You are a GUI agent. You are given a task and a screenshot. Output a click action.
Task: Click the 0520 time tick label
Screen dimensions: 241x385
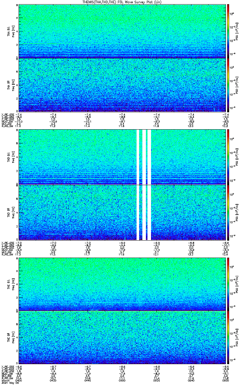156,381
